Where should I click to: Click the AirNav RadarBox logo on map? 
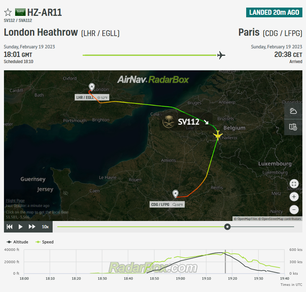point(153,80)
